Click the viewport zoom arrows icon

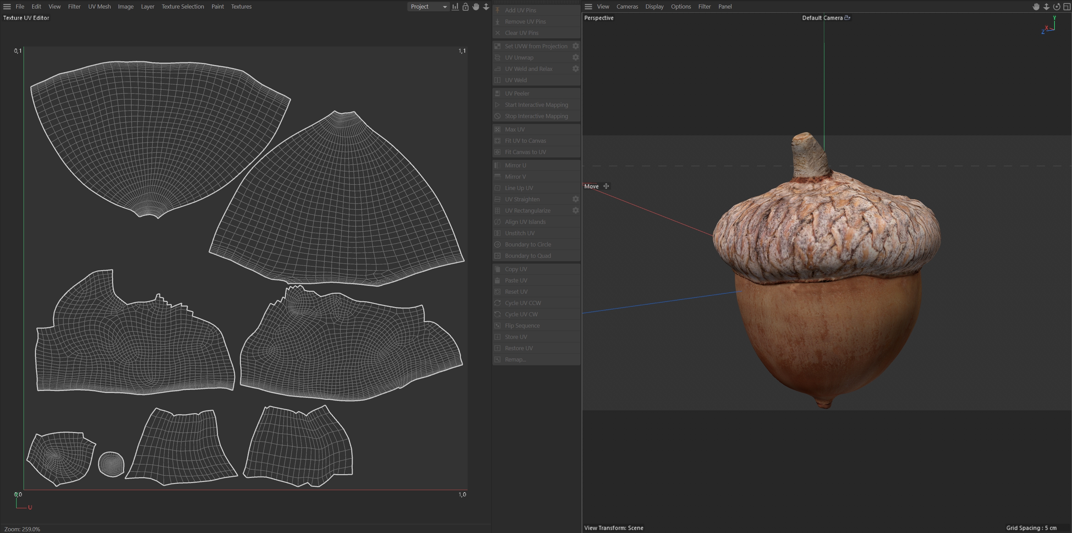click(x=1046, y=7)
